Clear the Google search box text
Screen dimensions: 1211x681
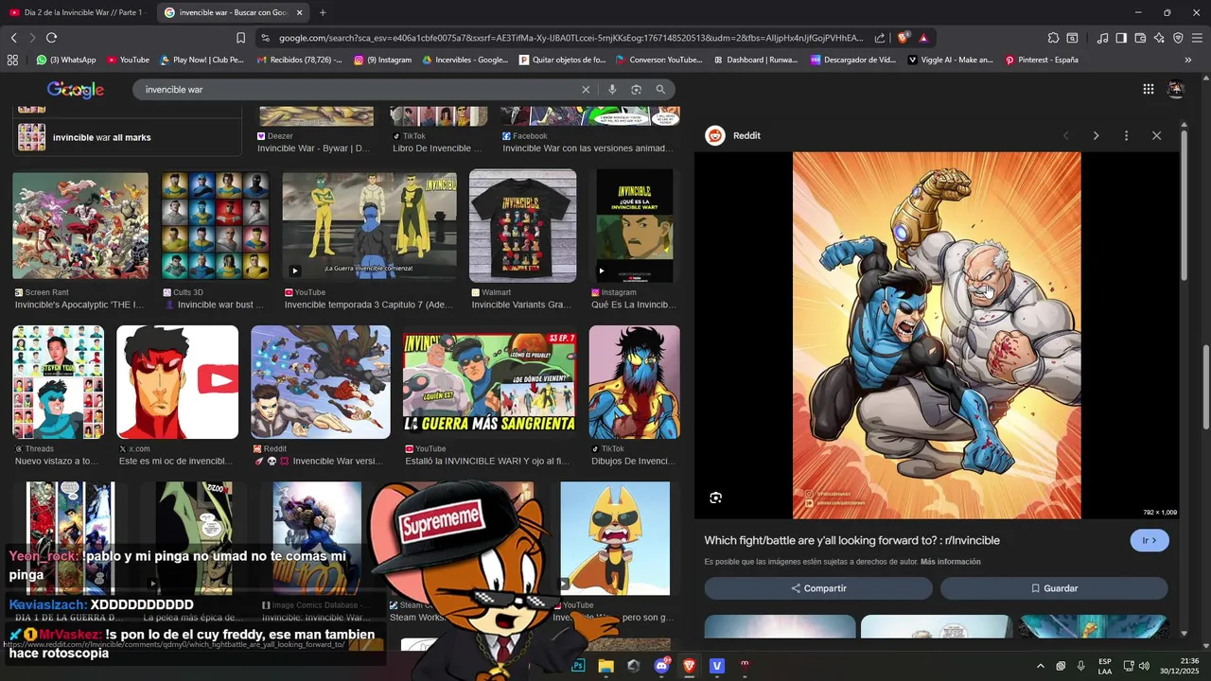click(586, 89)
